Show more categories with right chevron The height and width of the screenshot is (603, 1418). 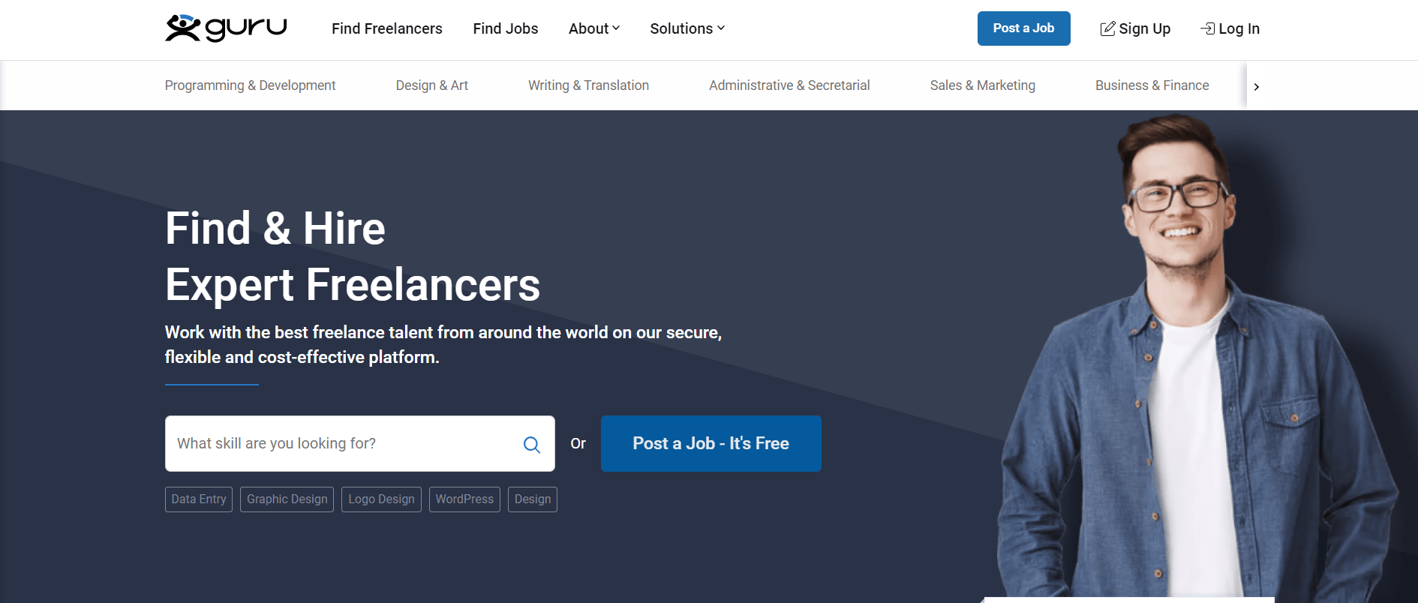pyautogui.click(x=1257, y=87)
